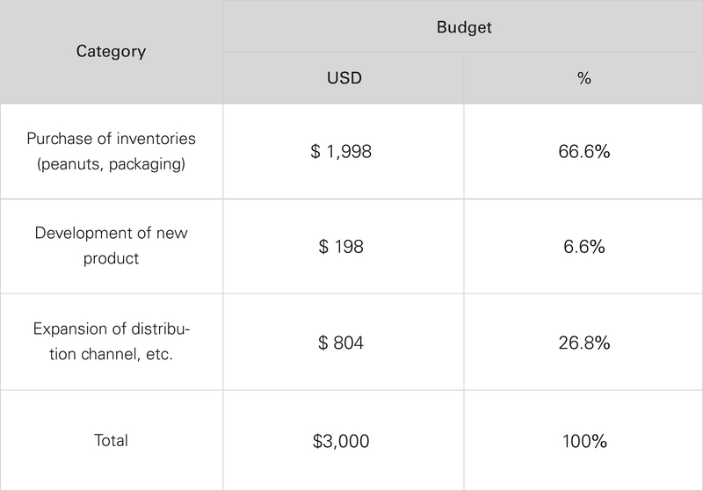Viewport: 703px width, 491px height.
Task: Click the 100% total percentage cell
Action: pos(583,440)
